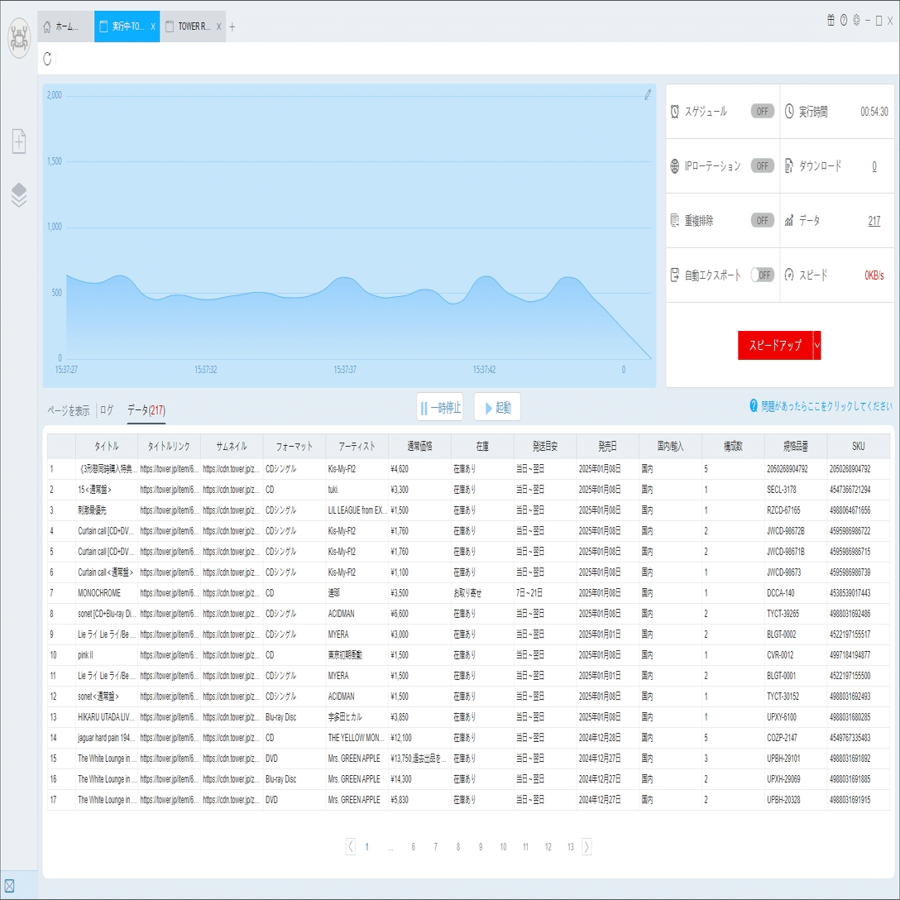Open the layers stack icon in the sidebar
This screenshot has width=900, height=900.
pos(19,195)
